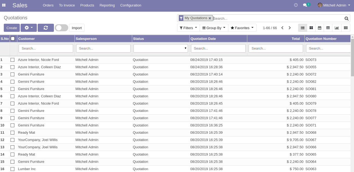Click the Customer column search field
The image size is (354, 172).
[x=46, y=48]
